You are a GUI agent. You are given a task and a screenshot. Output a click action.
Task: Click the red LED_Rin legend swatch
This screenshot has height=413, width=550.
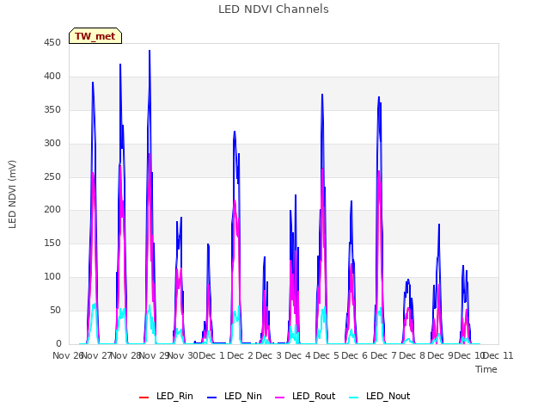coord(144,398)
